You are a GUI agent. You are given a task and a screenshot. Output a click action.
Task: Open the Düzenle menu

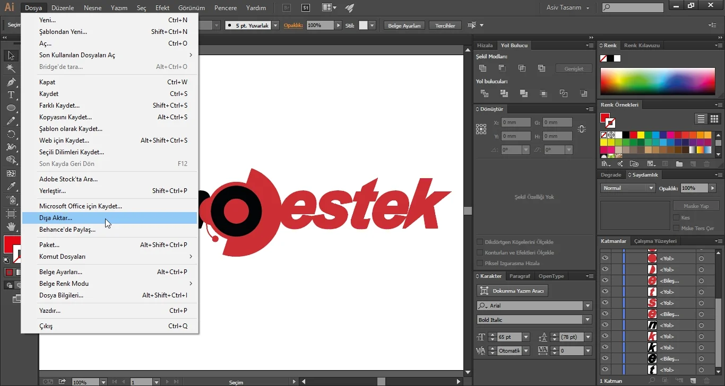point(63,8)
